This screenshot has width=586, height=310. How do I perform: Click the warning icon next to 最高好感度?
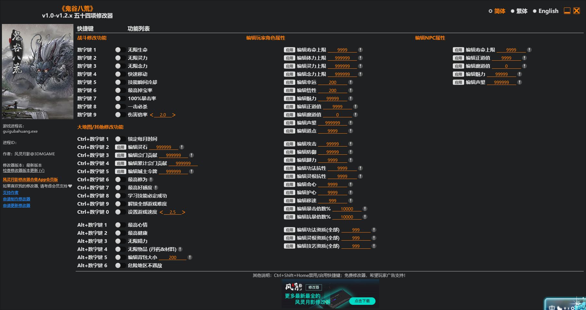pyautogui.click(x=156, y=188)
